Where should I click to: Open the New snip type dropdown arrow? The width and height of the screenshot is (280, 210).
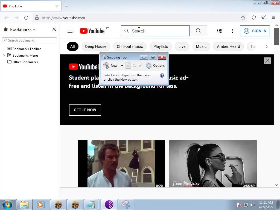(122, 66)
